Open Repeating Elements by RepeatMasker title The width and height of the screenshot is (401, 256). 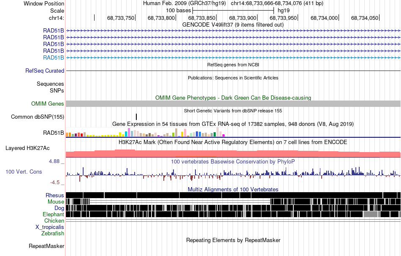[x=233, y=240]
